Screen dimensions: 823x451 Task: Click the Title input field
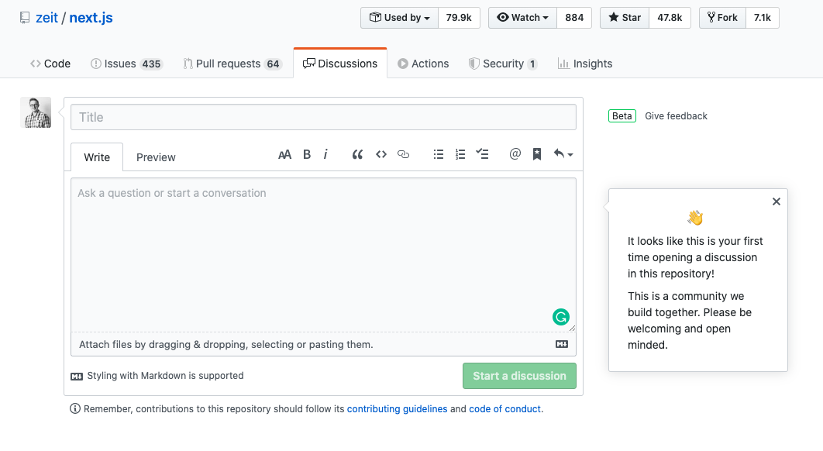click(x=323, y=117)
